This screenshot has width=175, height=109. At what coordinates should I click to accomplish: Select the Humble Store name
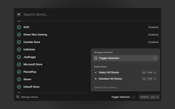pyautogui.click(x=32, y=42)
